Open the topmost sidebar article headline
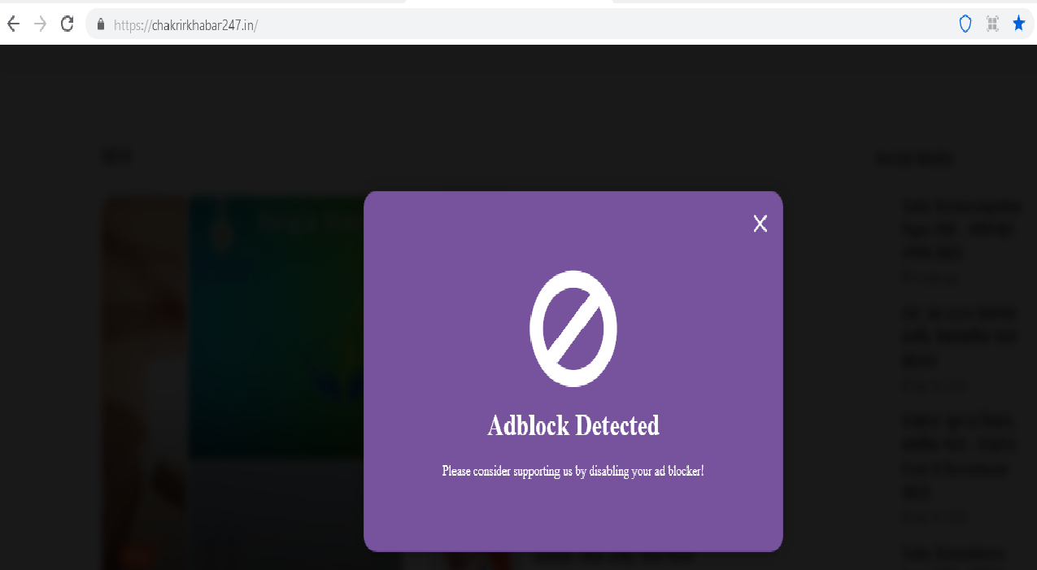Screen dimensions: 1037x570 [x=960, y=228]
